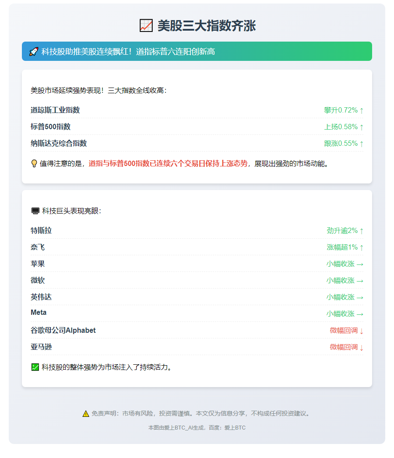394x458 pixels.
Task: Select the 纳斯达克综合指数 label
Action: click(x=59, y=144)
